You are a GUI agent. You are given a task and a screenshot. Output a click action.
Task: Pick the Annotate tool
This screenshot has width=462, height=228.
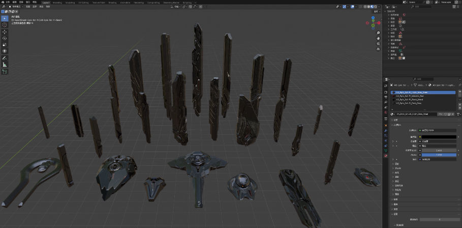coord(5,58)
